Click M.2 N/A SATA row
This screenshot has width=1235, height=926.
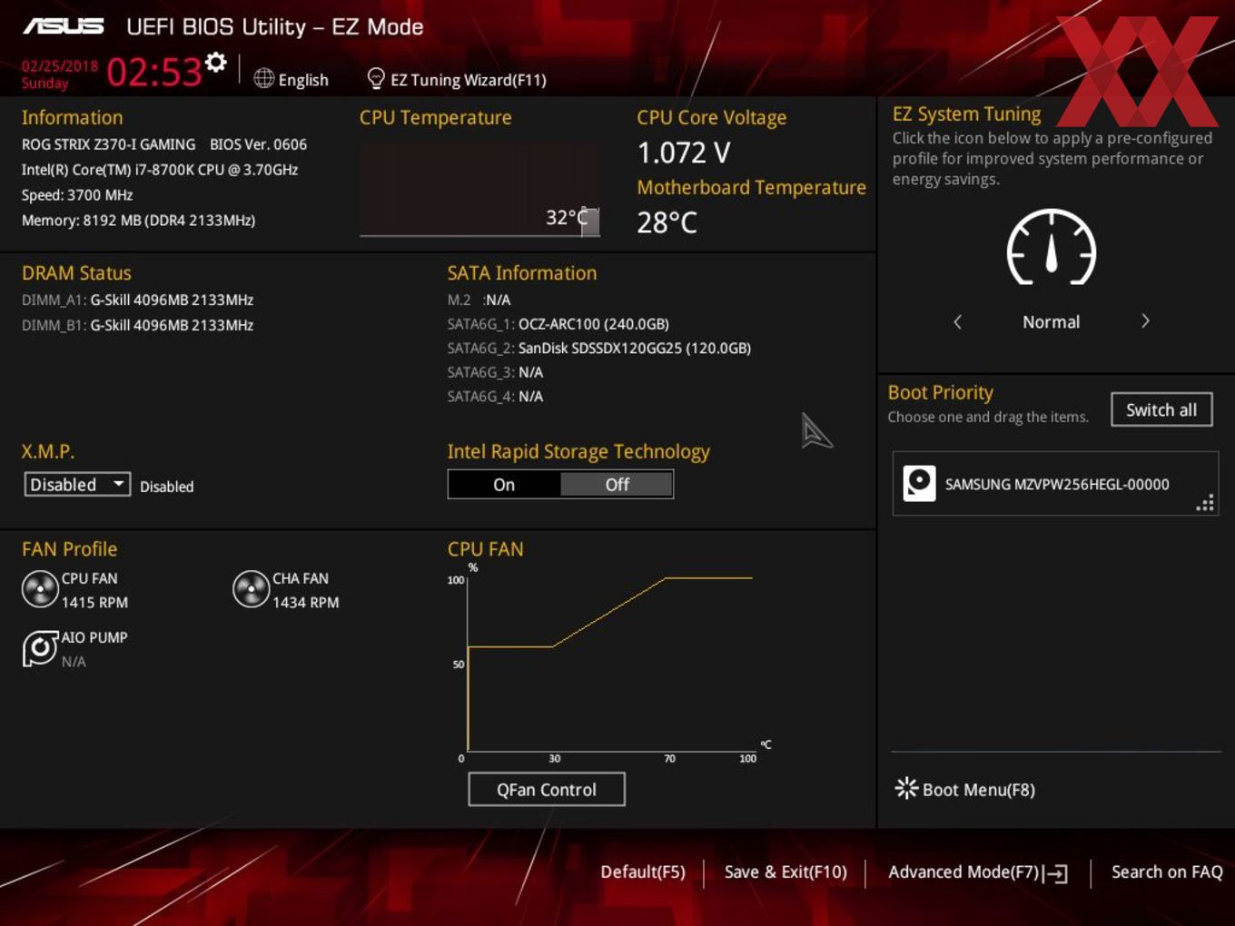click(479, 300)
